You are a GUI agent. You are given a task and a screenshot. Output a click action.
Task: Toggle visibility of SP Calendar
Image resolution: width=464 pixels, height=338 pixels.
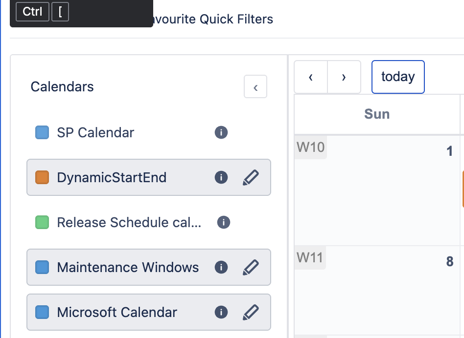[x=42, y=132]
